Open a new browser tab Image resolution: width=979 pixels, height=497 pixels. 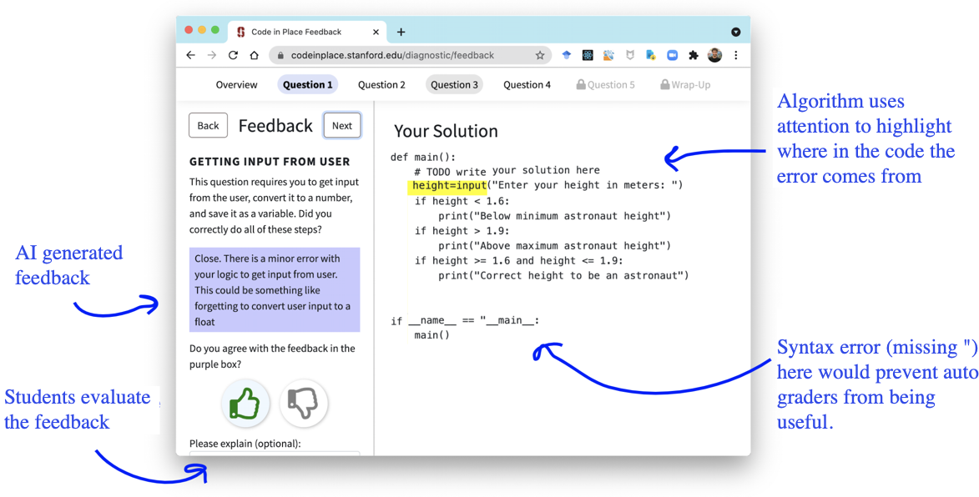coord(401,32)
